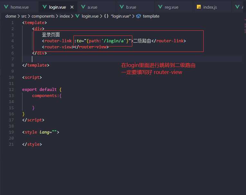Viewport: 246px width, 195px height.
Task: Click the 'dome' breadcrumb folder
Action: point(11,16)
